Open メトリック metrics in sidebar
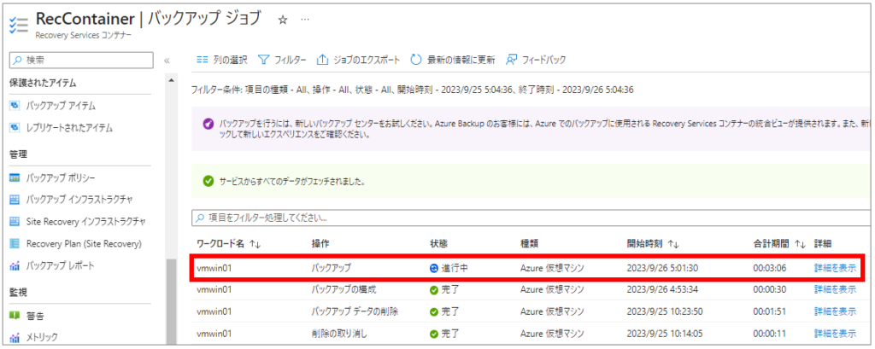Image resolution: width=875 pixels, height=349 pixels. point(42,337)
